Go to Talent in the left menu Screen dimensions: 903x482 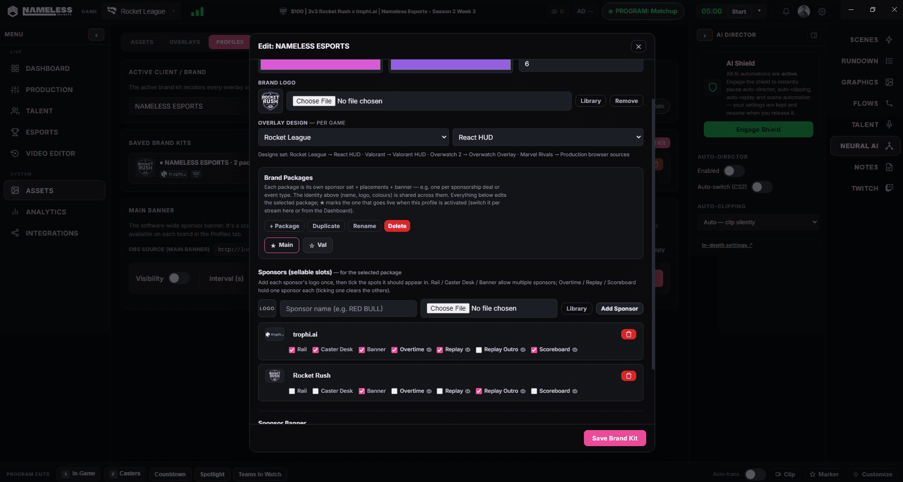(x=54, y=111)
